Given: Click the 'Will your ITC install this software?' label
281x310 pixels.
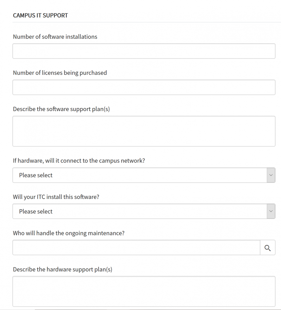Looking at the screenshot, I should [56, 197].
